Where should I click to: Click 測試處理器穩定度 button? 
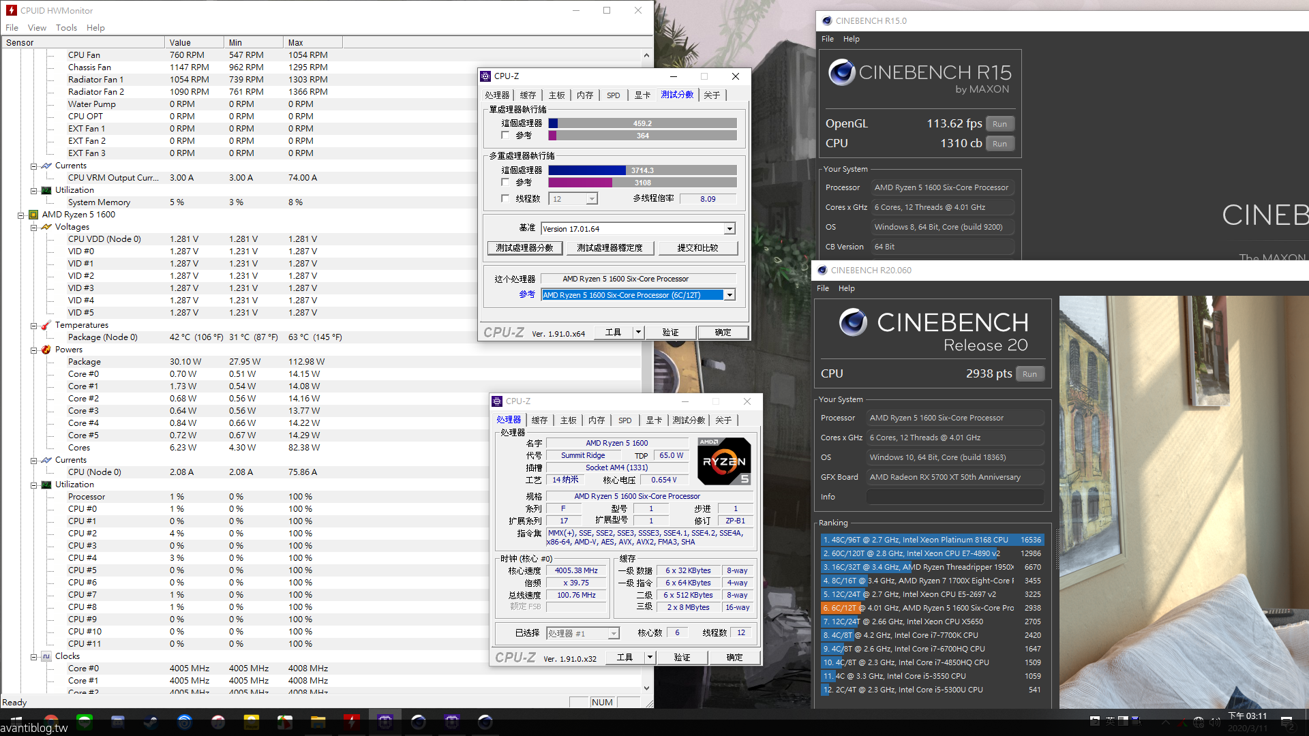coord(610,248)
